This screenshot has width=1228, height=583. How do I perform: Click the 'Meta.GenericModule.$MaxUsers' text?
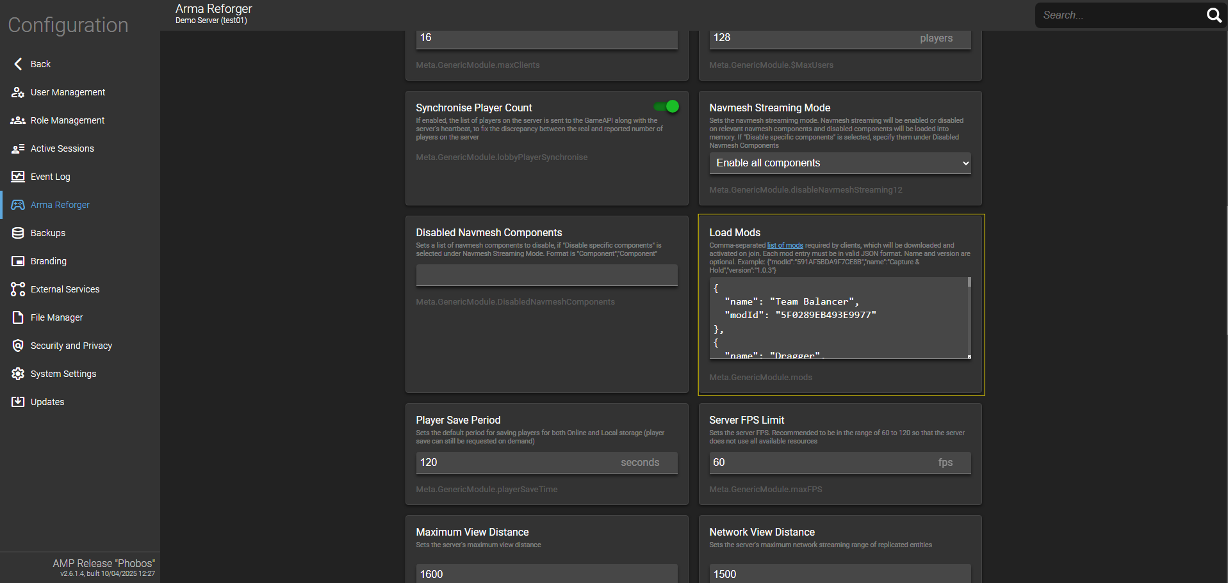[x=771, y=65]
